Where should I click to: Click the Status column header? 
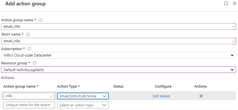pos(118,86)
